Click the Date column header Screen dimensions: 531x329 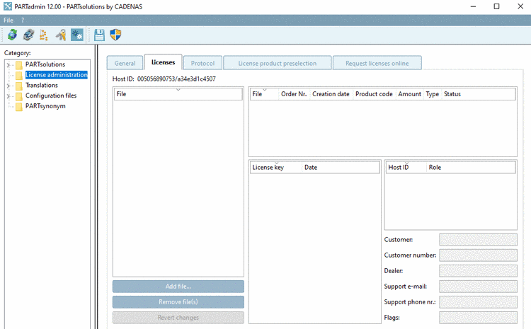341,168
